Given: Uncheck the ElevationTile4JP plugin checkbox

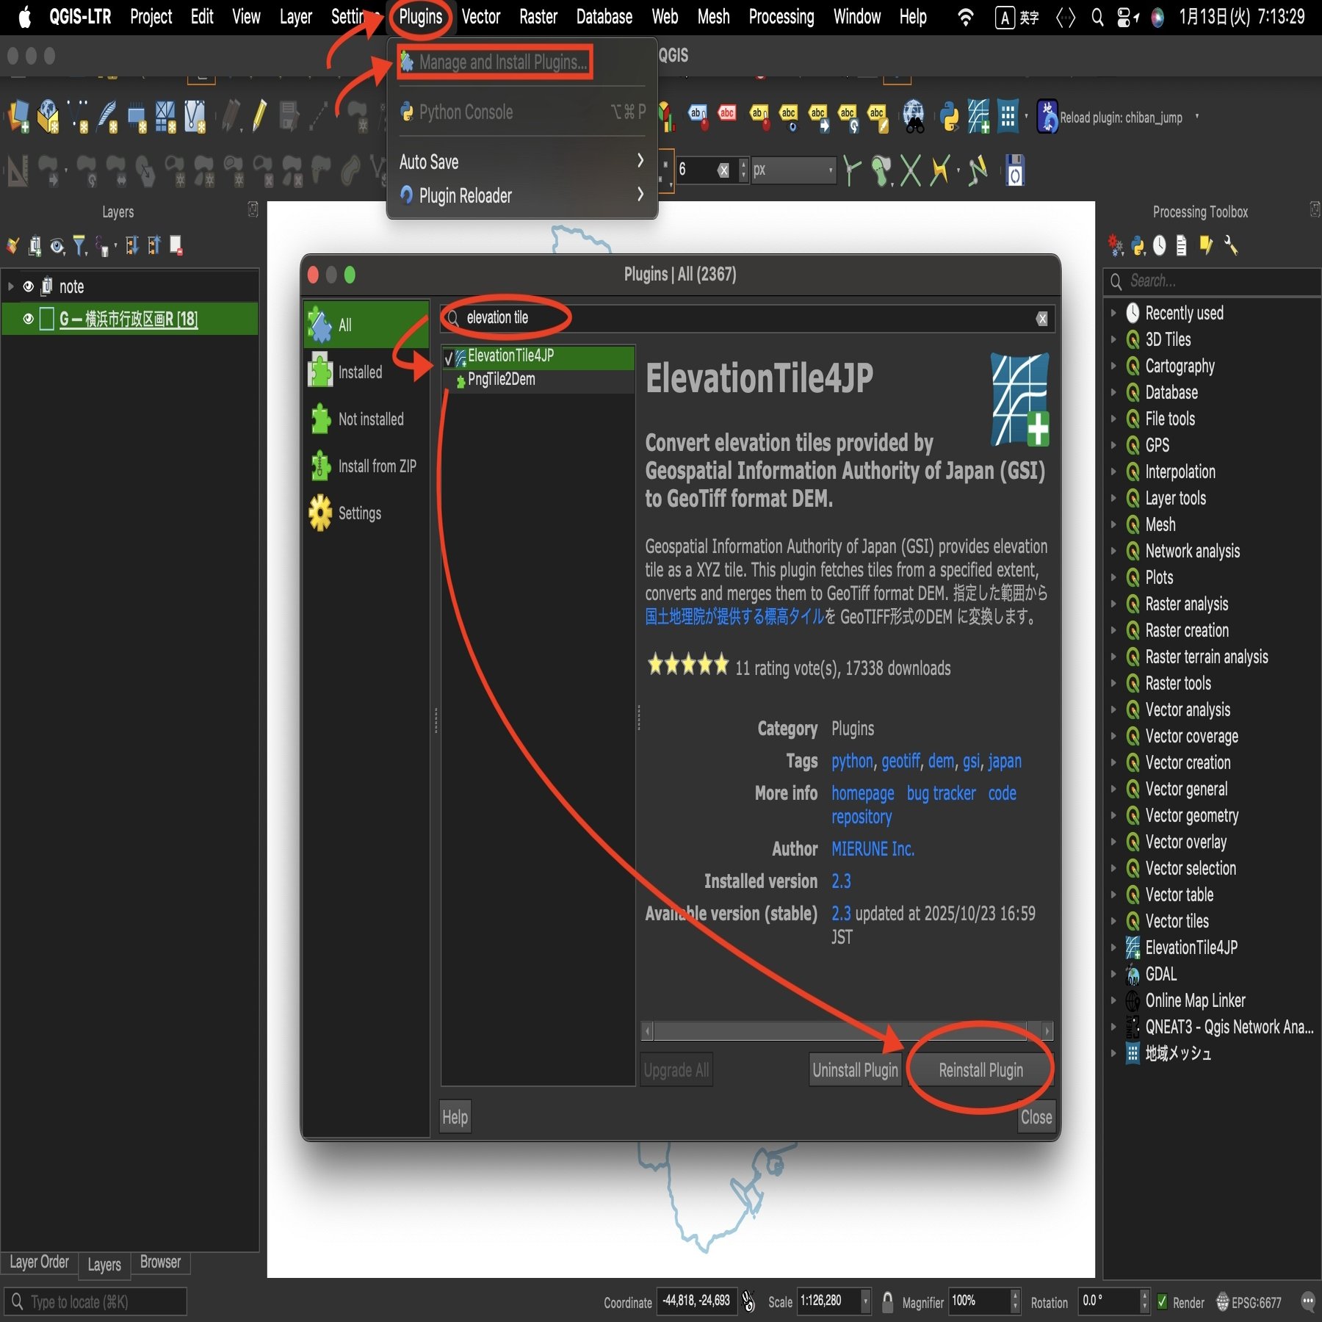Looking at the screenshot, I should coord(449,358).
